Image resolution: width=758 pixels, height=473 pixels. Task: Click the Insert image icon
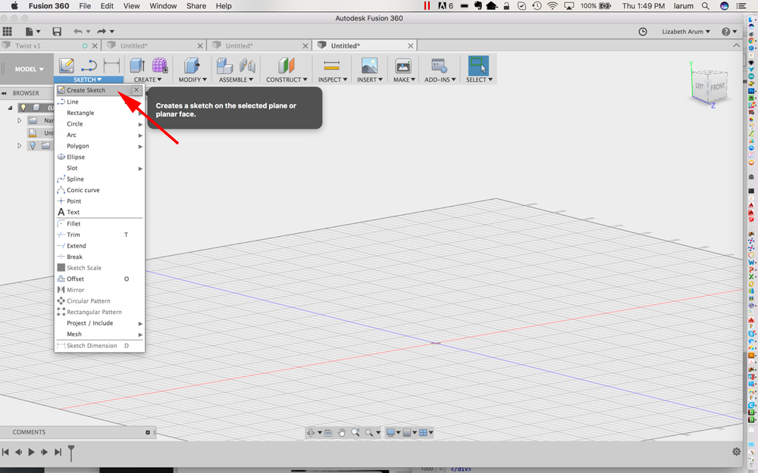(369, 66)
